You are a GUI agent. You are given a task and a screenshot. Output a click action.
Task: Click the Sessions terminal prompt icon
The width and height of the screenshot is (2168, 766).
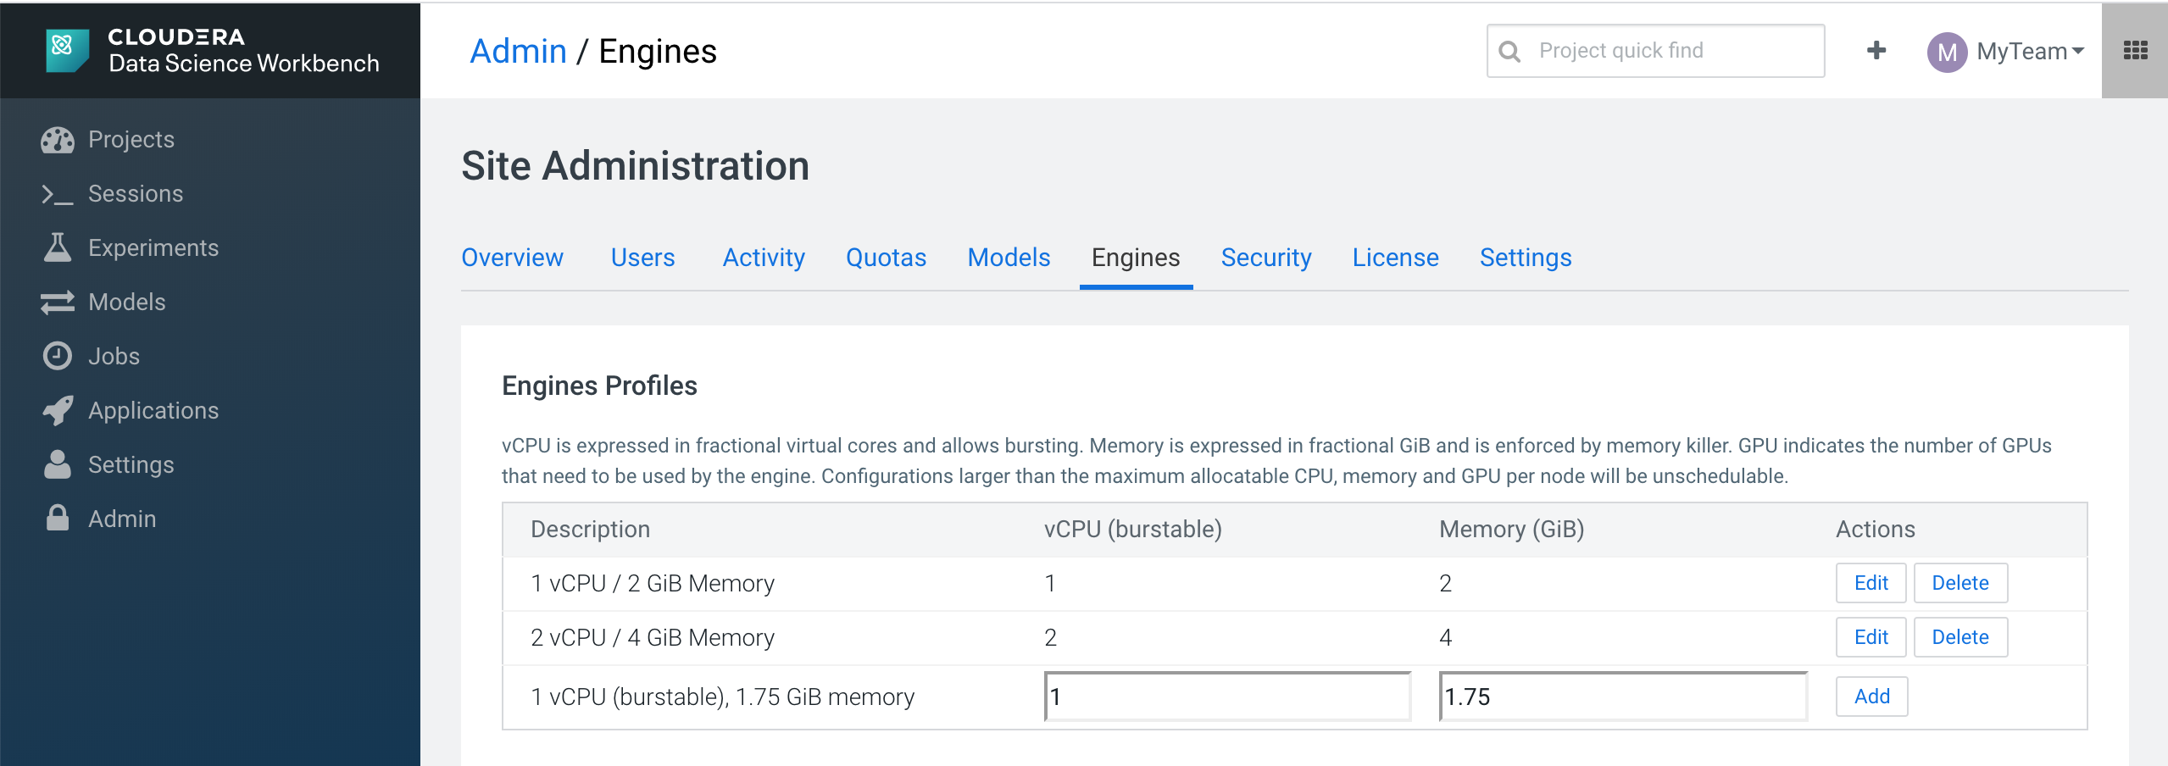58,194
